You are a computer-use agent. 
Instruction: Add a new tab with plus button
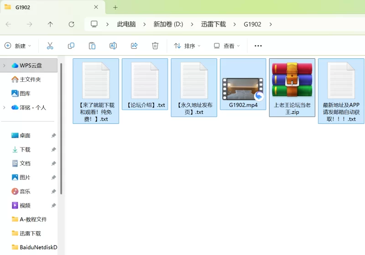coord(115,7)
